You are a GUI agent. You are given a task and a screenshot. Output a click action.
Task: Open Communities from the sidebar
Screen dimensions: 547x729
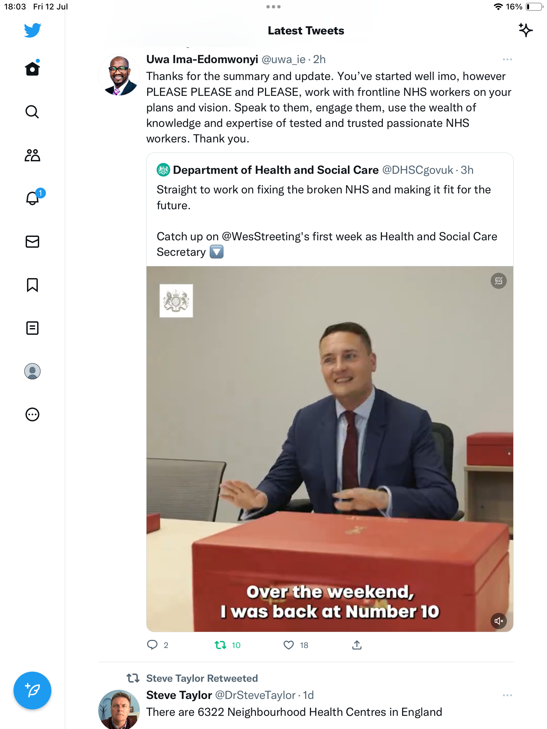pyautogui.click(x=32, y=155)
